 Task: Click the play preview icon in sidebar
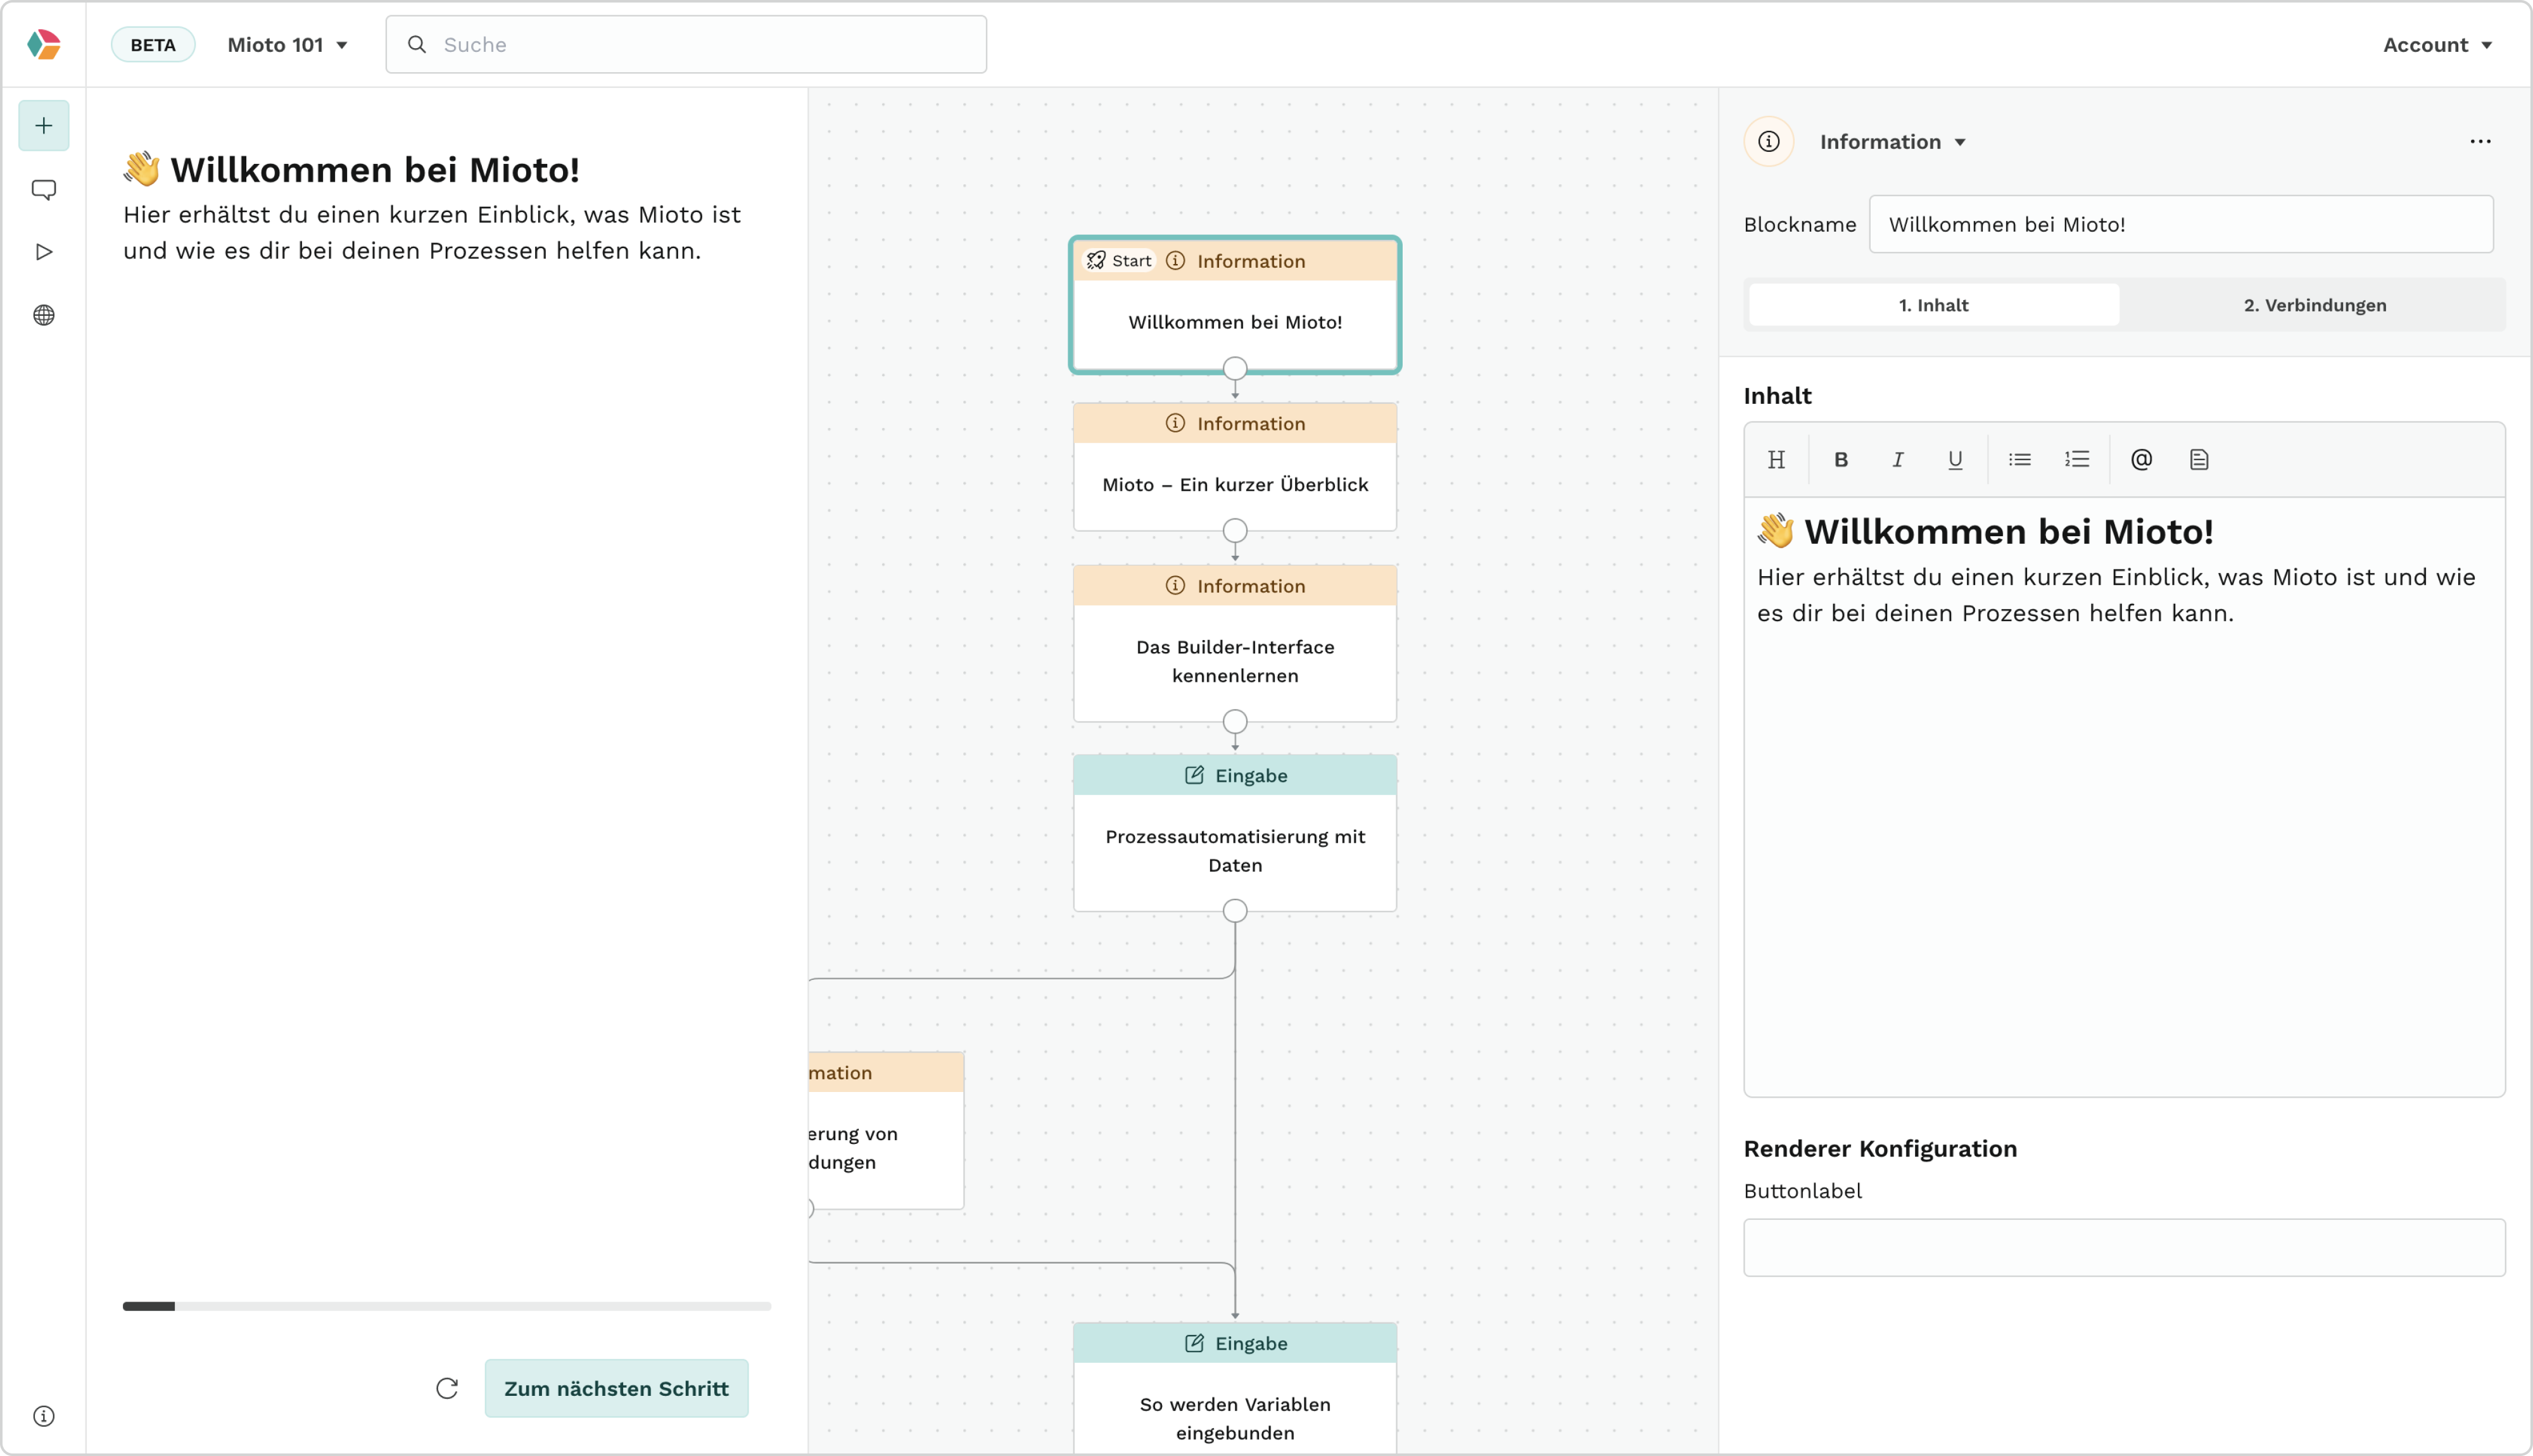click(x=44, y=252)
